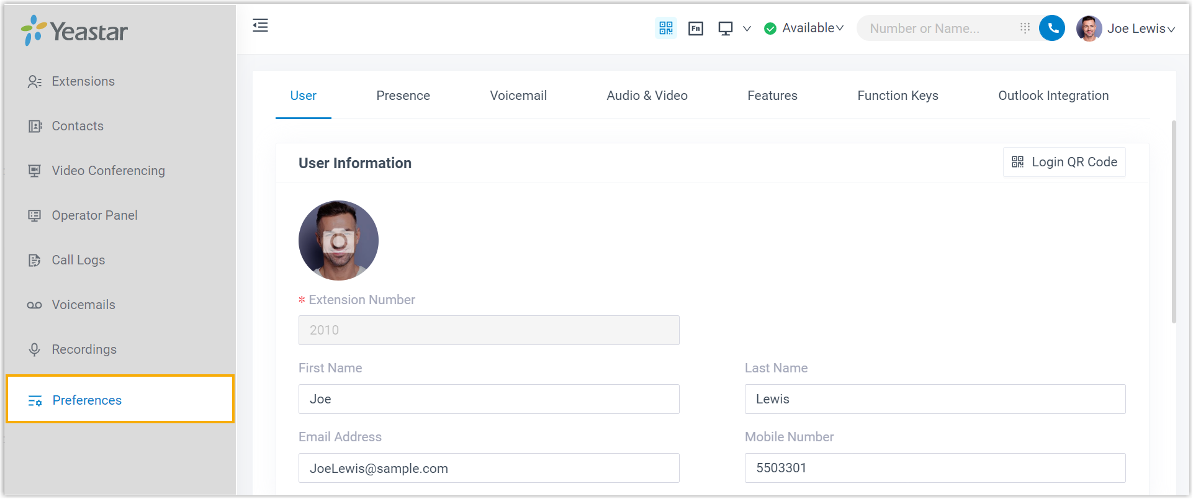Switch to the Voicemail tab
The width and height of the screenshot is (1193, 499).
pos(518,96)
